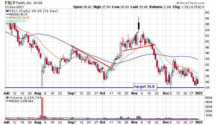
Task: Click the 50M volume axis label
Action: pos(209,98)
